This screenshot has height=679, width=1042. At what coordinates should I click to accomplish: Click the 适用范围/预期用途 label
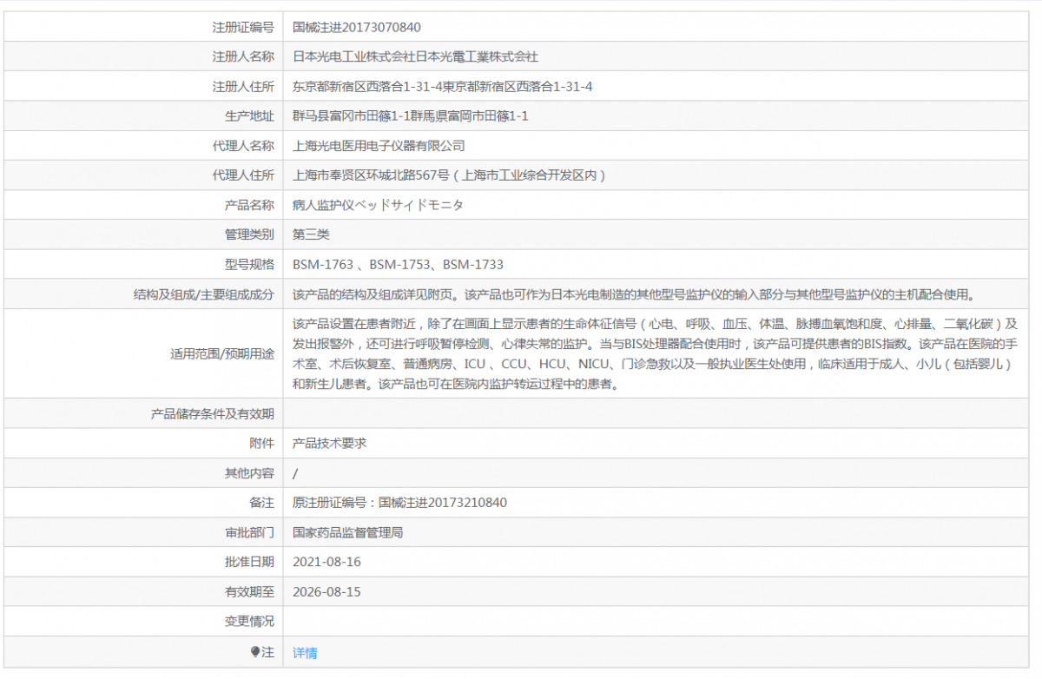click(222, 354)
